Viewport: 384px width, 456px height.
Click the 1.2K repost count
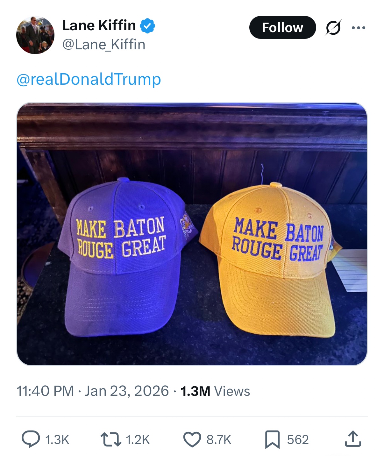(x=138, y=440)
